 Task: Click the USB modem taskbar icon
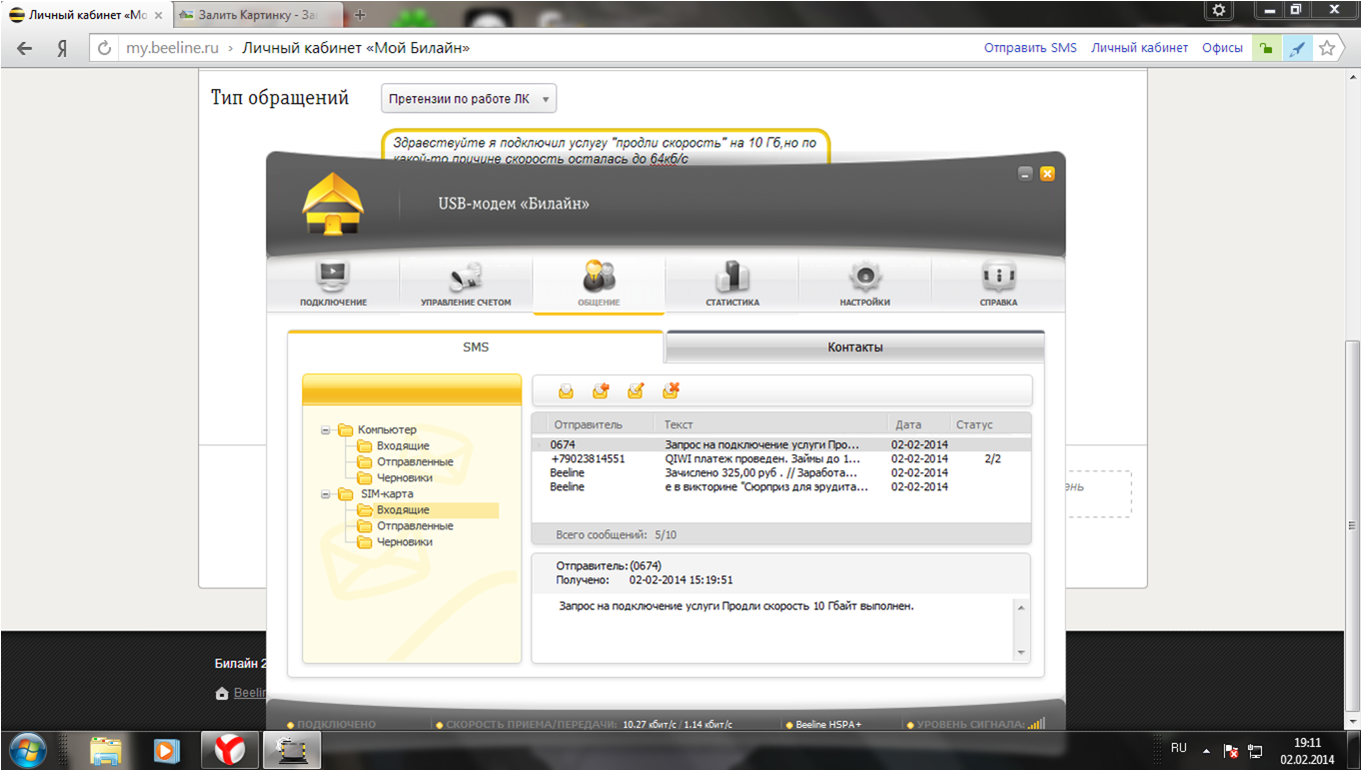point(291,748)
